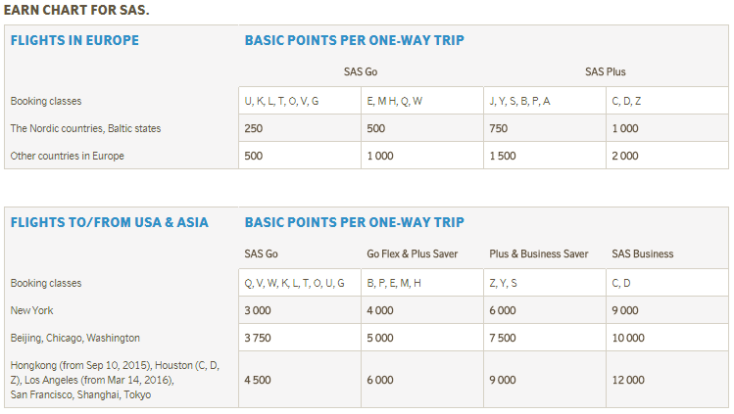Click the 'Earn Chart for SAS' title
This screenshot has width=734, height=414.
tap(75, 10)
